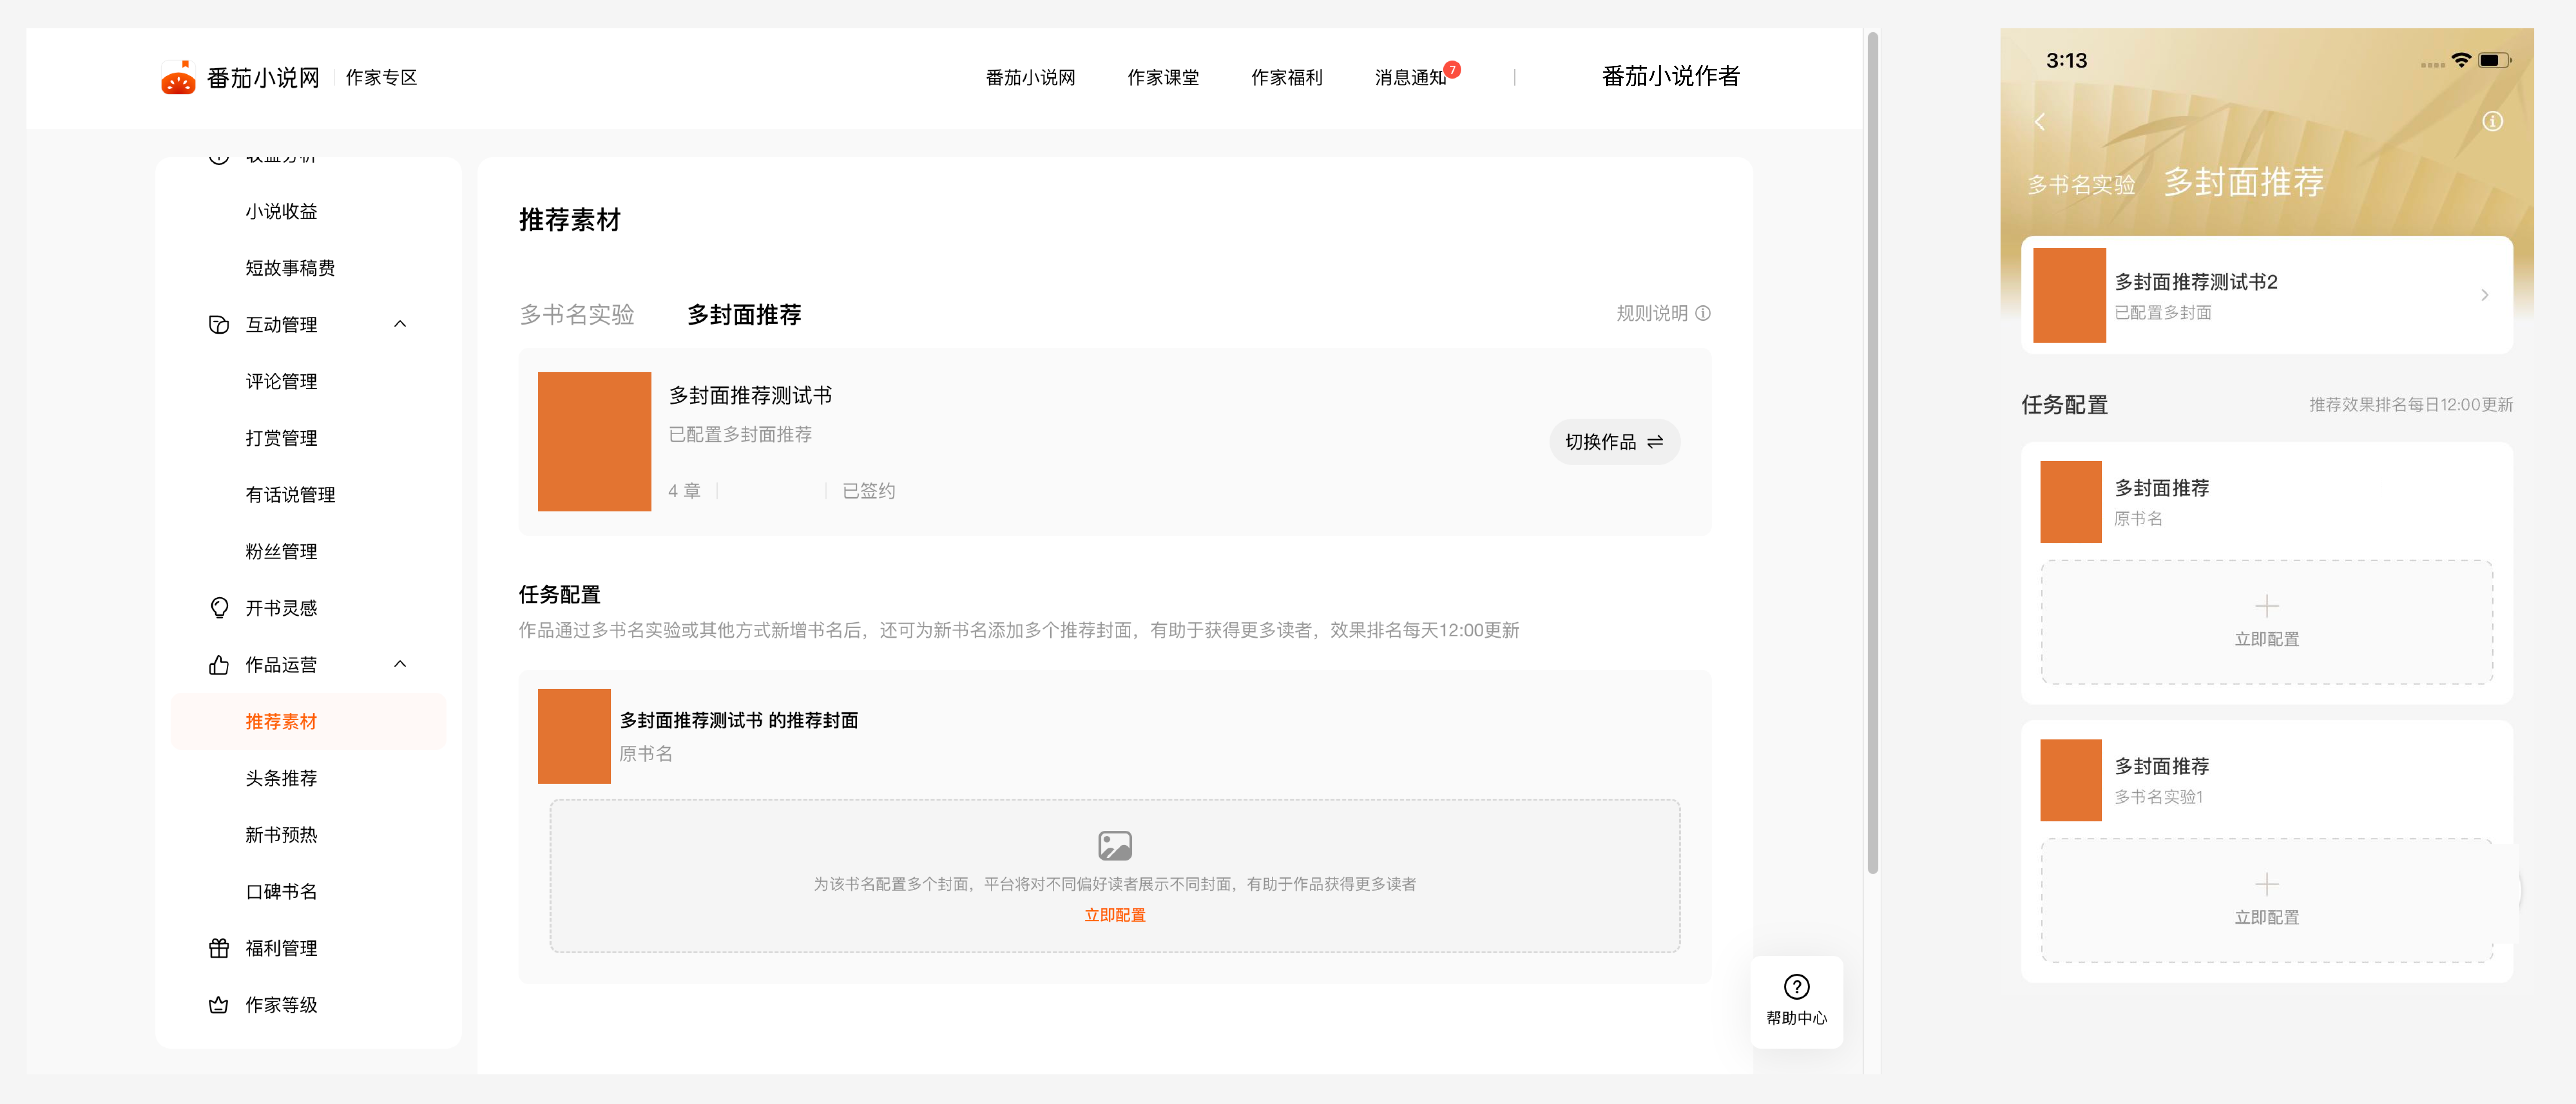The width and height of the screenshot is (2576, 1104).
Task: Click the gift icon for 福利管理
Action: (219, 948)
